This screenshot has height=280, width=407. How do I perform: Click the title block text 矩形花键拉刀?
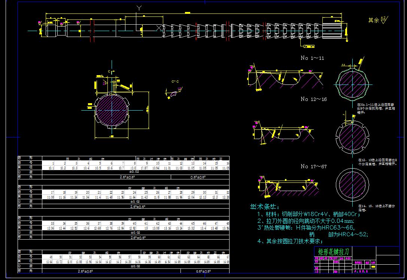[x=333, y=252]
